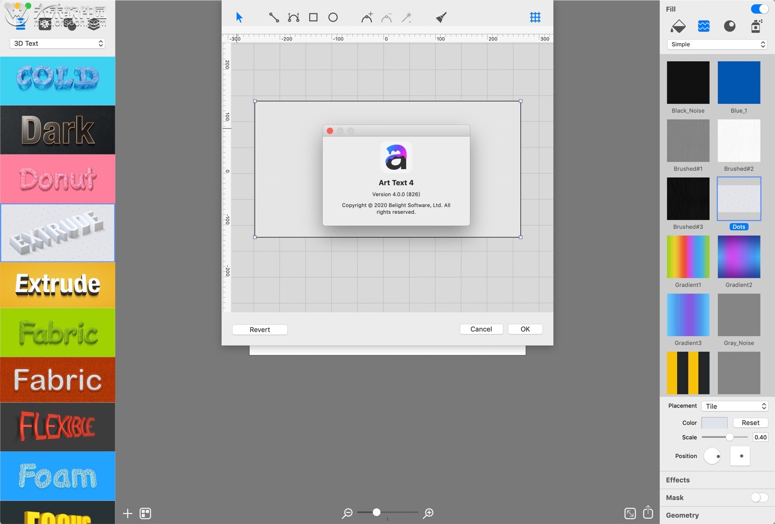Select the Donut text style
The height and width of the screenshot is (524, 775).
(x=58, y=179)
